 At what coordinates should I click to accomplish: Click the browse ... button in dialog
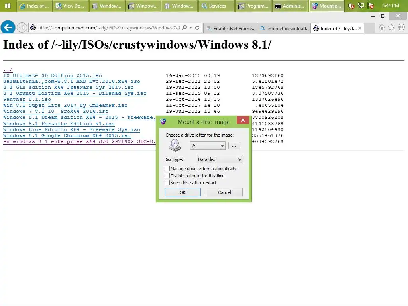click(234, 146)
